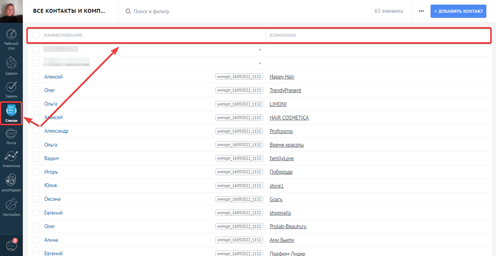The image size is (496, 256).
Task: Click the 63 элемента counter text
Action: 388,11
